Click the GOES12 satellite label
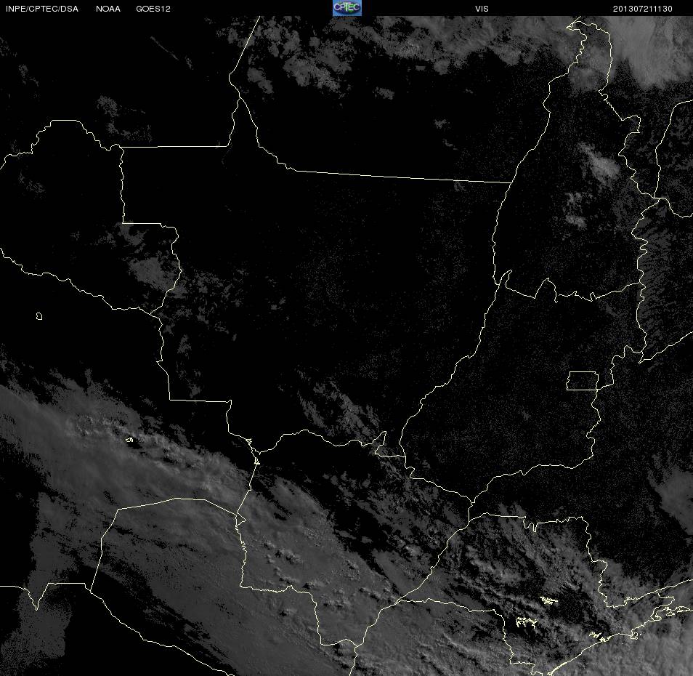693x676 pixels. (153, 9)
